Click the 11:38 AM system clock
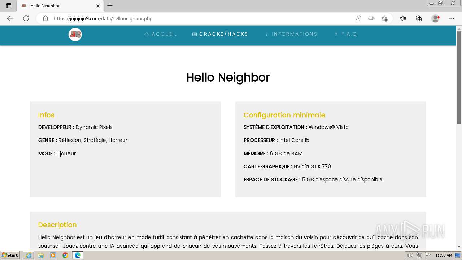The width and height of the screenshot is (462, 260). click(x=444, y=255)
